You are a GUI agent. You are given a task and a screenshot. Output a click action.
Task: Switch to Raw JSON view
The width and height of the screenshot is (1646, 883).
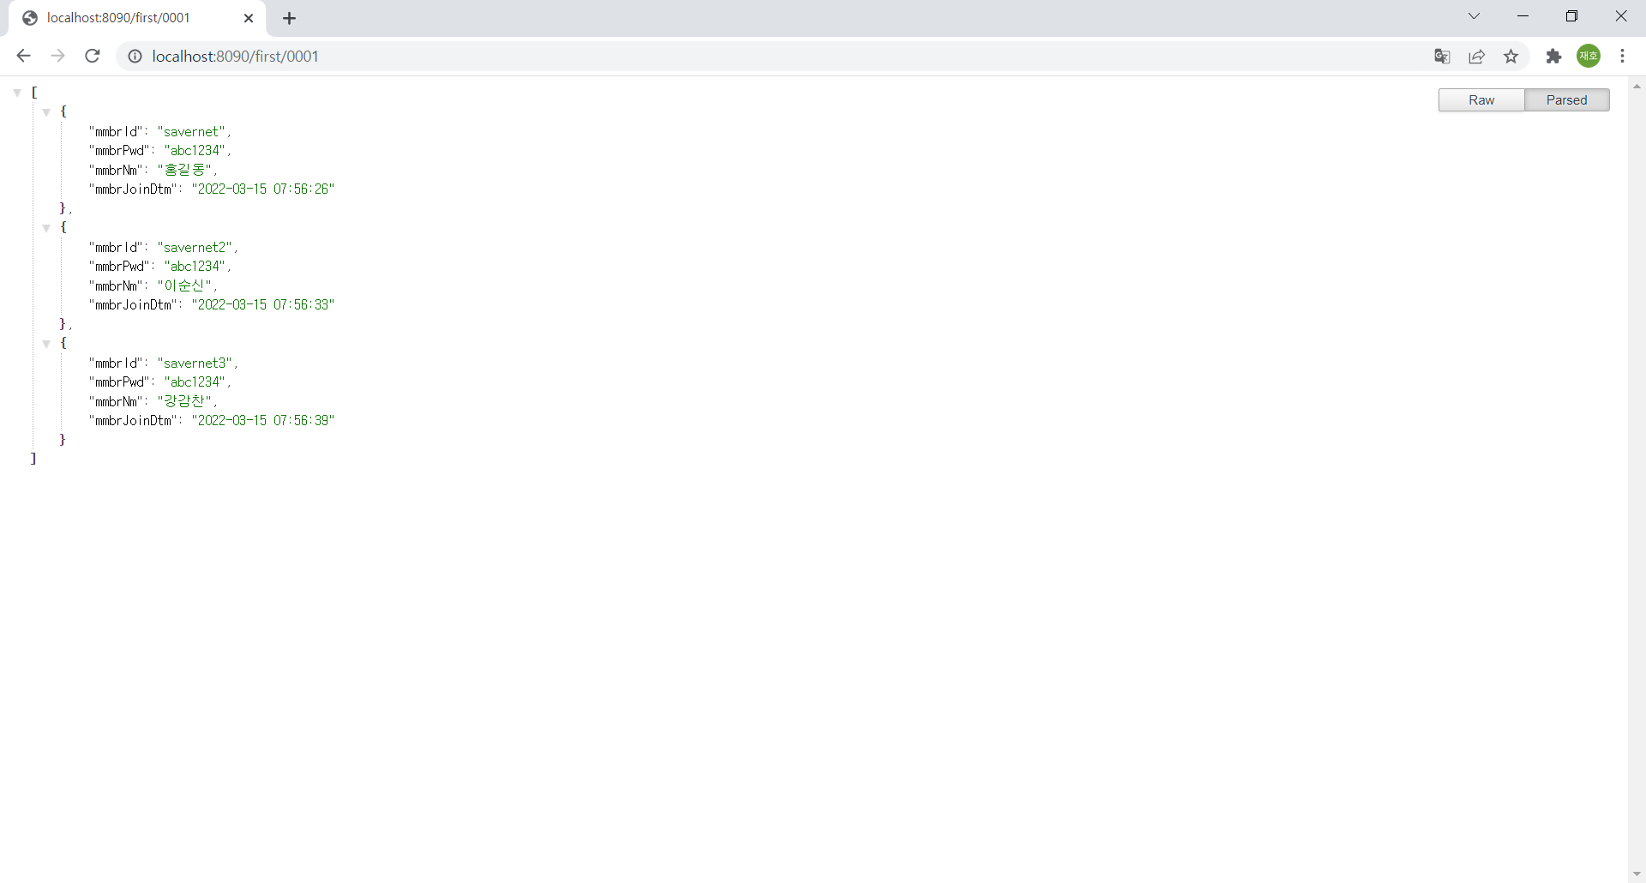[x=1481, y=100]
